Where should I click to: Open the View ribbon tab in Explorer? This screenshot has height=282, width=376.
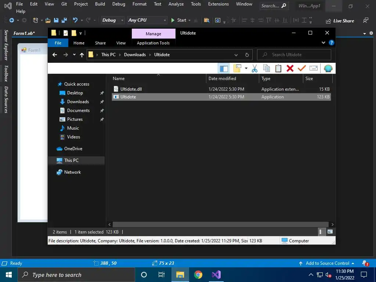(121, 43)
